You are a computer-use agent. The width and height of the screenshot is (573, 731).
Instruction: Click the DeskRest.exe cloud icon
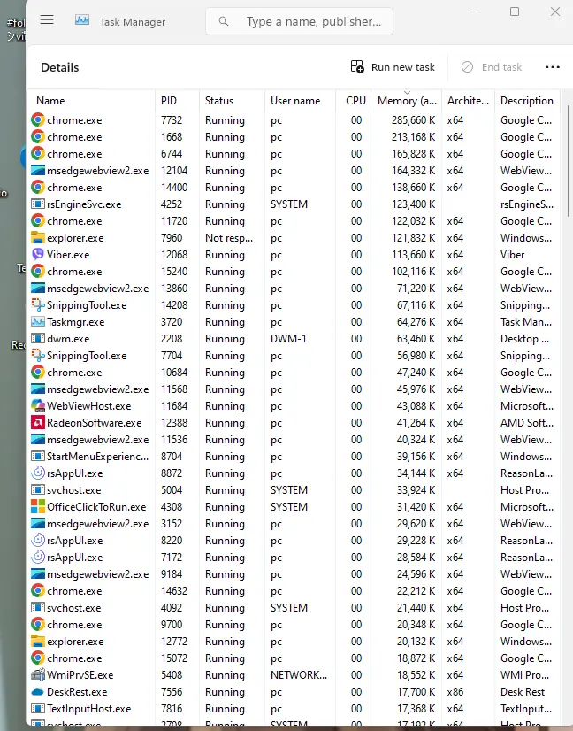(38, 691)
